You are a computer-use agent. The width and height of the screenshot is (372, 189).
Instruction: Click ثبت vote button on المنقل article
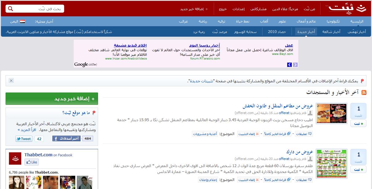pyautogui.click(x=358, y=124)
